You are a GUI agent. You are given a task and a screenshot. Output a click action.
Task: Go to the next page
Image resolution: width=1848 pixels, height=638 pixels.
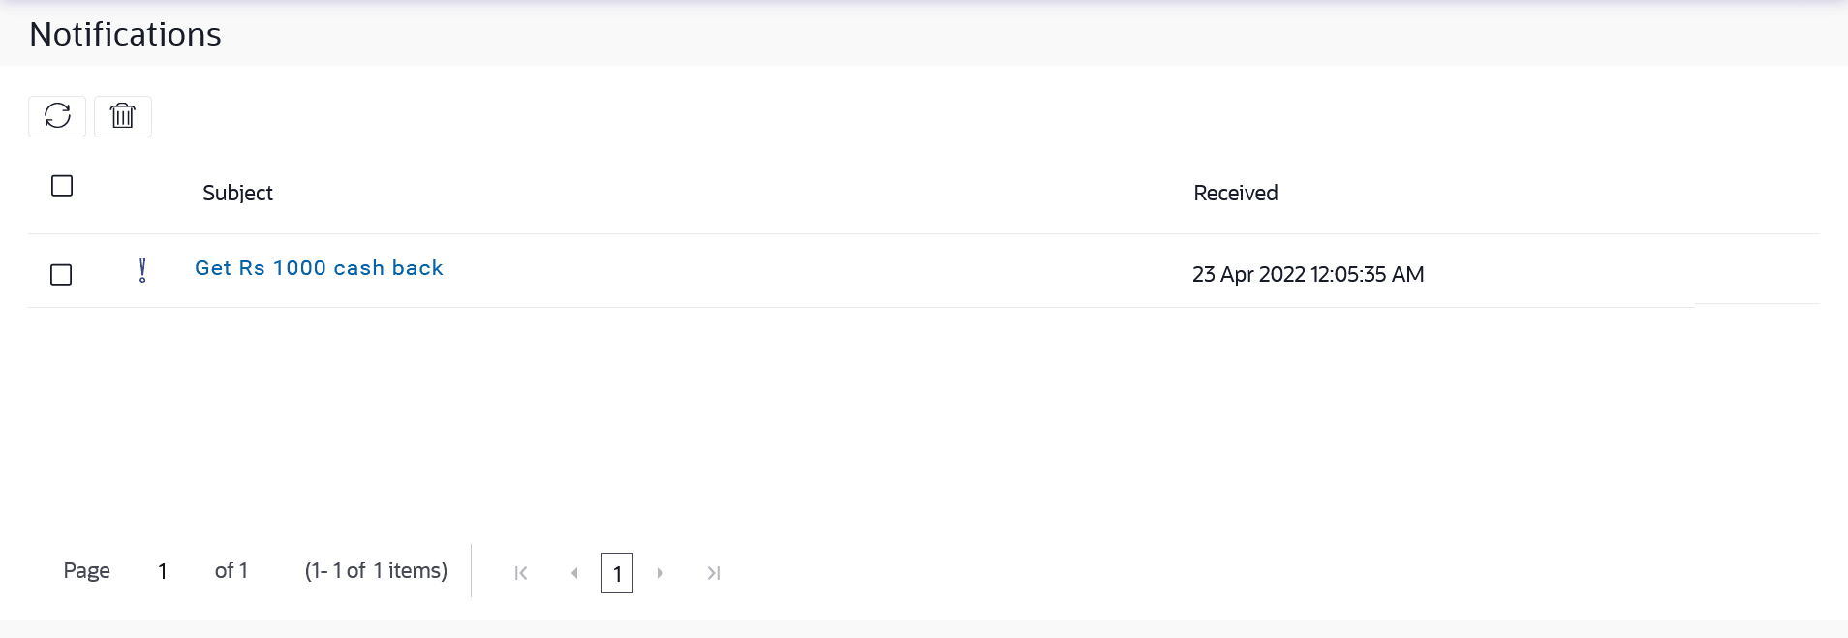point(661,573)
